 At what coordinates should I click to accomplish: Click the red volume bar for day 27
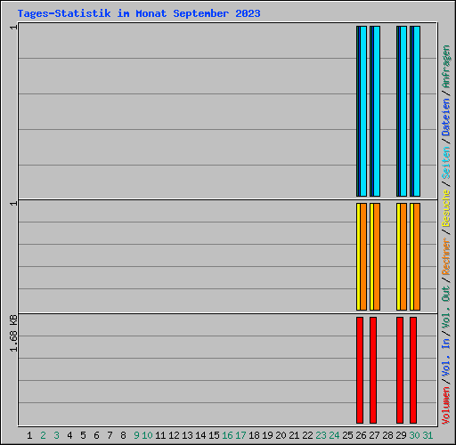(x=373, y=370)
